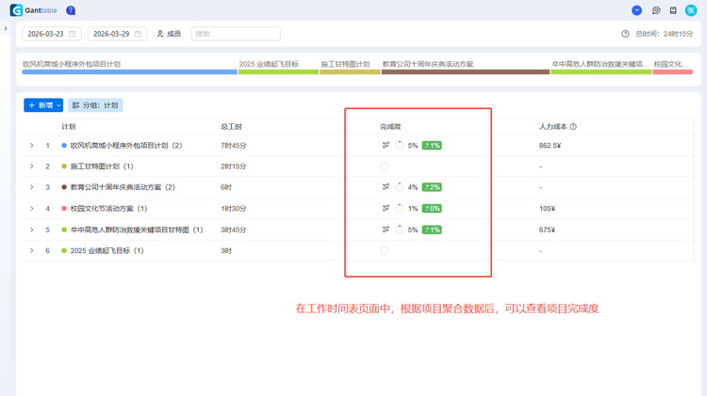Open start date picker 2026-03-23
Screen dimensions: 707x396
tap(52, 34)
